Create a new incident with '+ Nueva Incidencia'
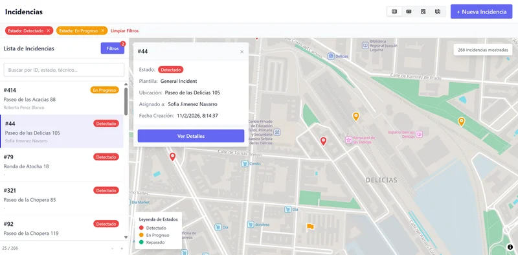This screenshot has height=255, width=518. (x=481, y=12)
